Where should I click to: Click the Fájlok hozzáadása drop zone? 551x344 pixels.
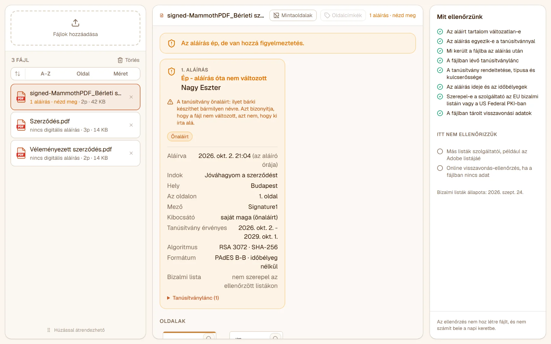coord(75,28)
